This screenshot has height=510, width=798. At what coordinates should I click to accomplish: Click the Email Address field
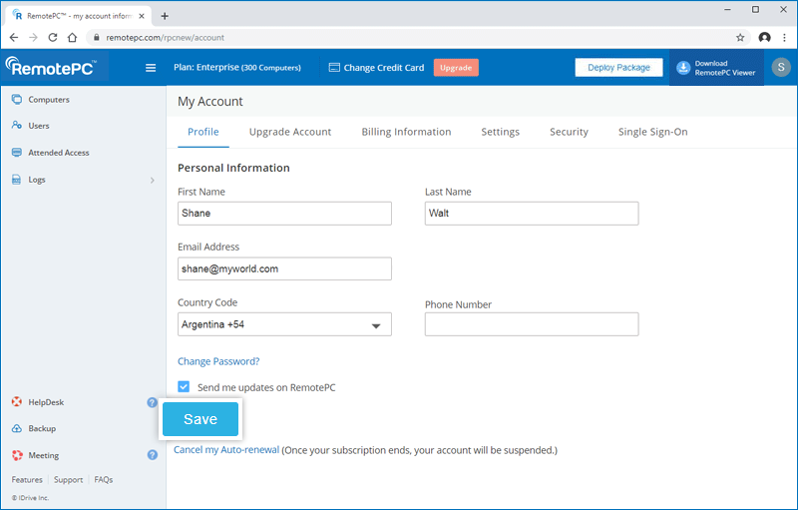point(284,268)
